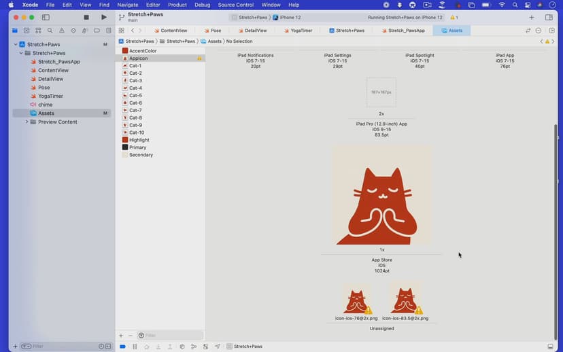Expand the Preview Content folder
The image size is (563, 352).
click(27, 122)
